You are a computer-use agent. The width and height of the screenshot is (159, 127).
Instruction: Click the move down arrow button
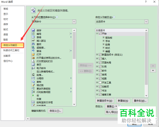point(153,71)
